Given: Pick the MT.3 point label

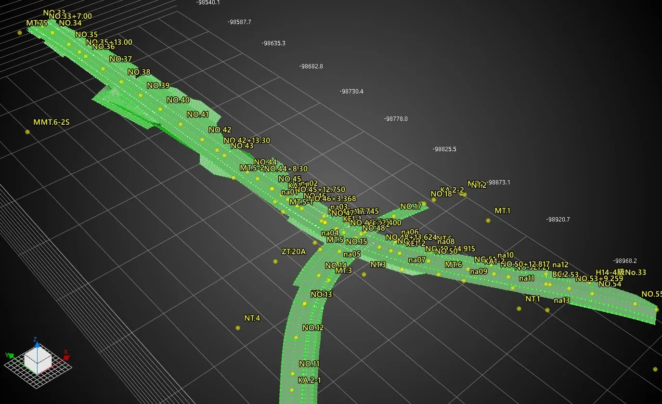Looking at the screenshot, I should click(344, 271).
